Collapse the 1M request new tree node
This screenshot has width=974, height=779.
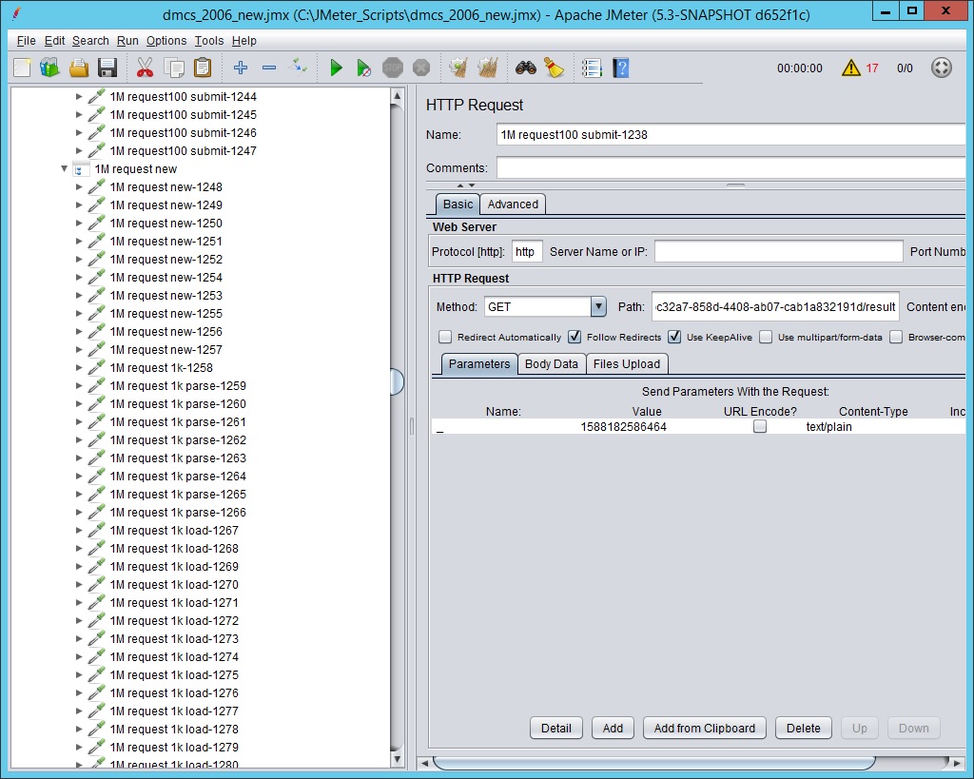(x=64, y=168)
